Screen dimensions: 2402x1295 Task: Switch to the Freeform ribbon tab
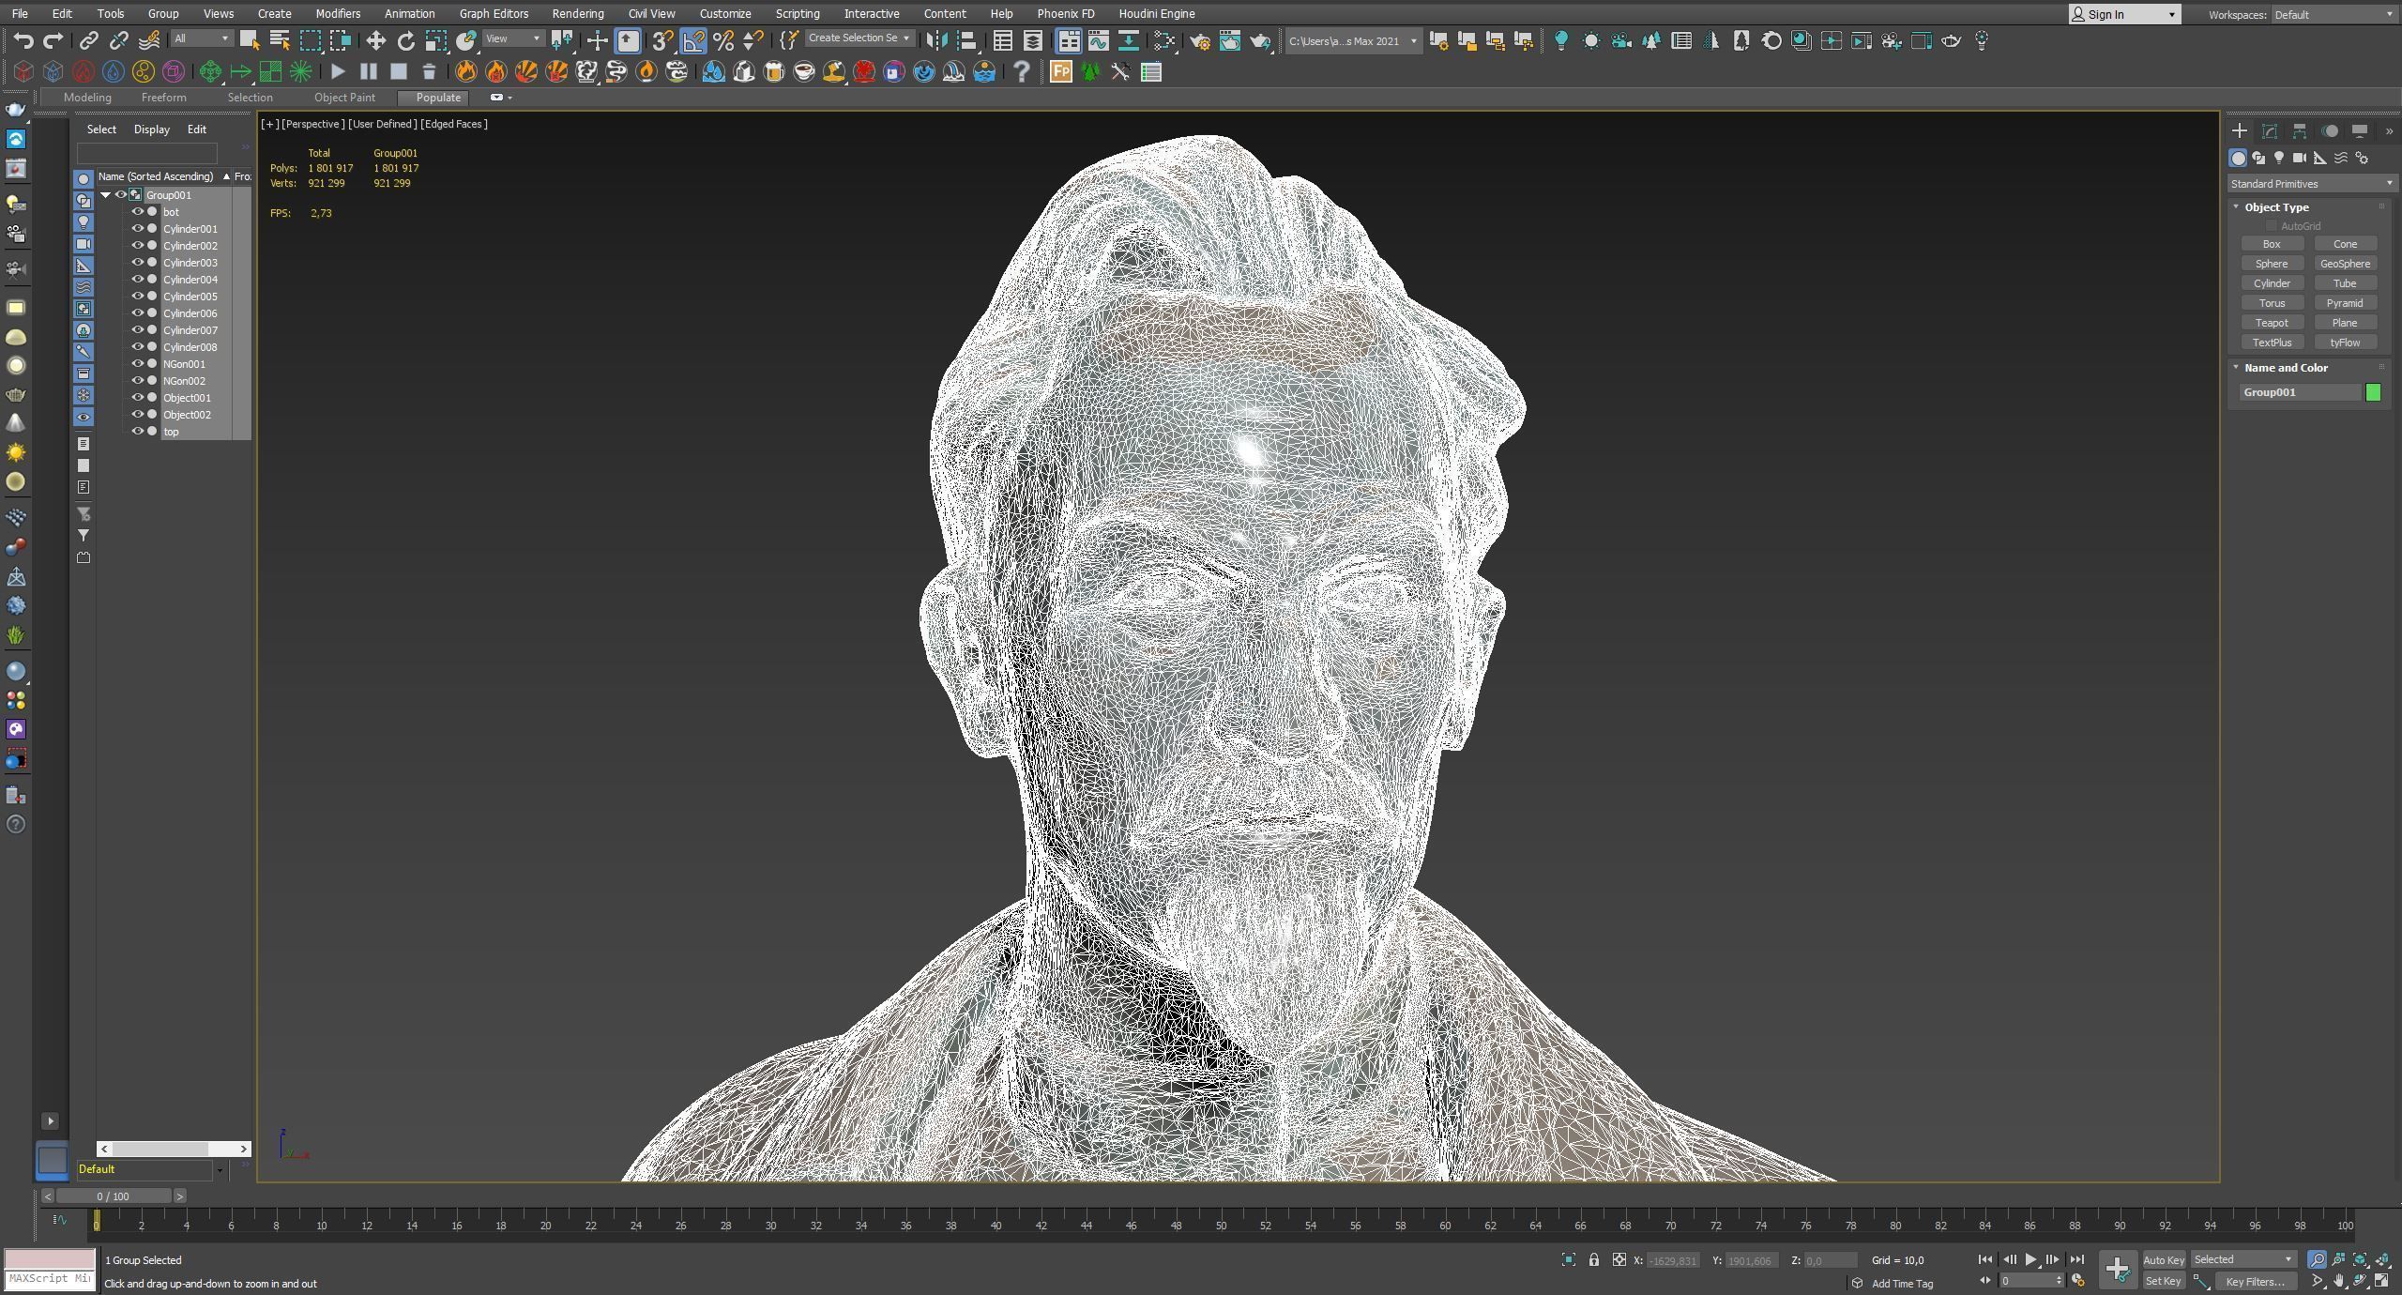click(163, 98)
